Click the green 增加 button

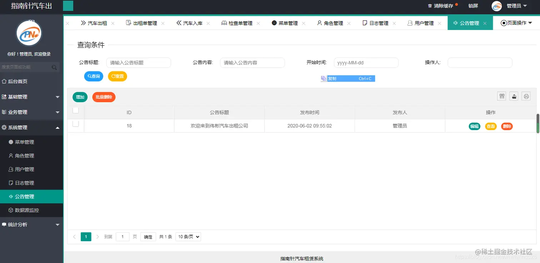point(80,97)
